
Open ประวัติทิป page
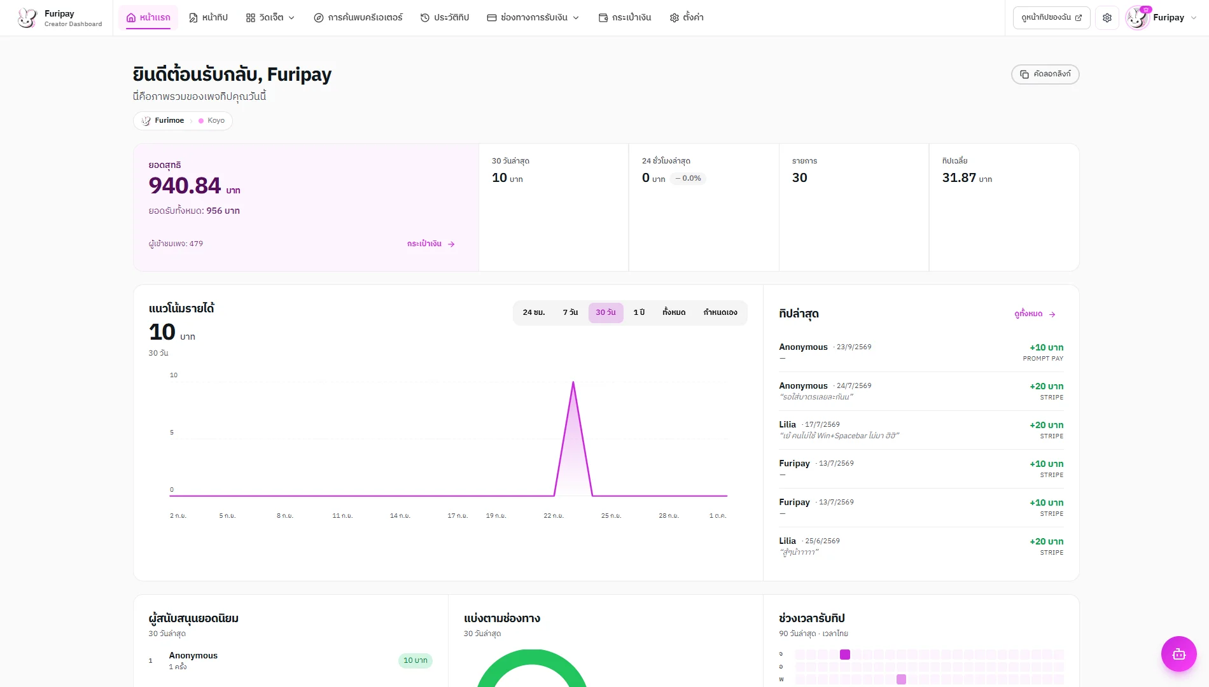(x=445, y=18)
